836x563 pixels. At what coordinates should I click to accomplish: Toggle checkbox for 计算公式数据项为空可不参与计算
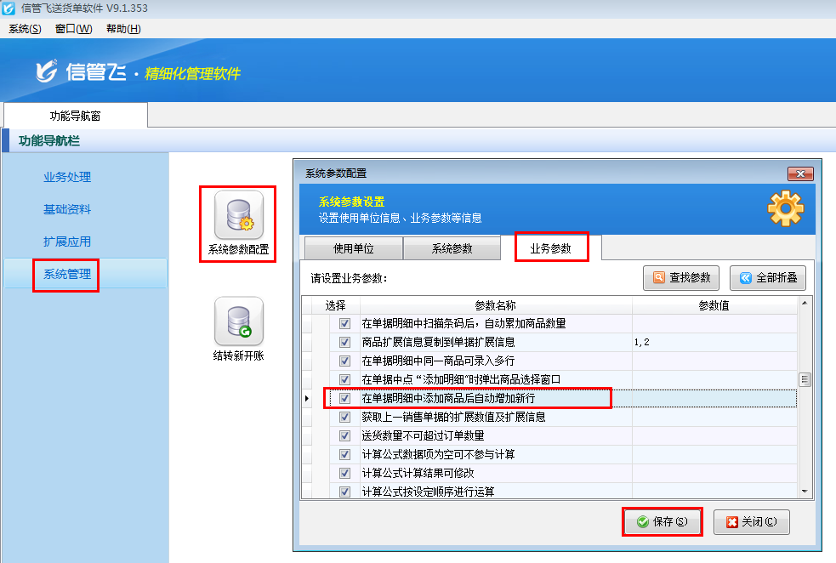[345, 454]
